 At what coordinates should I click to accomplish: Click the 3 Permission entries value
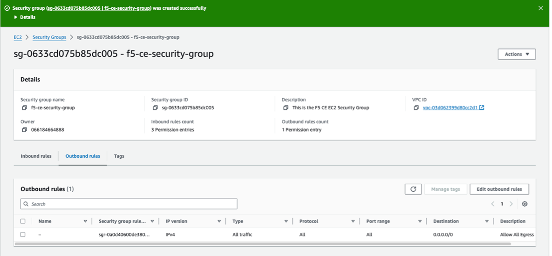tap(172, 130)
